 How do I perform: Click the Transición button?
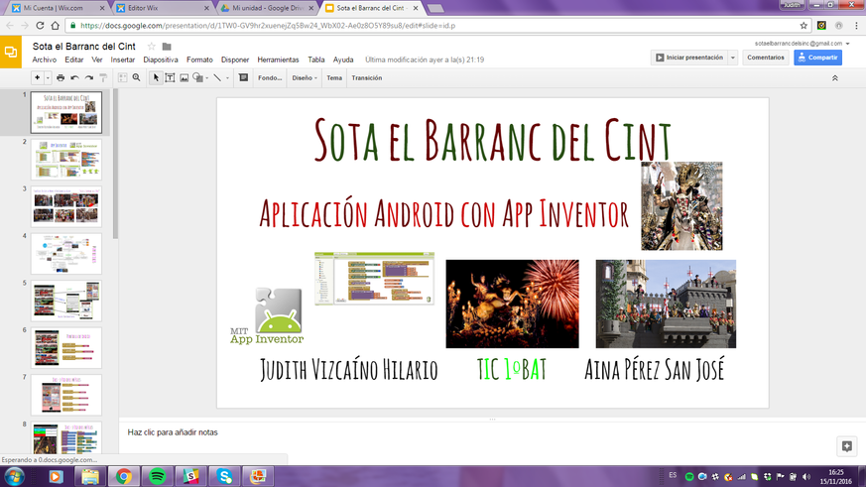[x=367, y=77]
